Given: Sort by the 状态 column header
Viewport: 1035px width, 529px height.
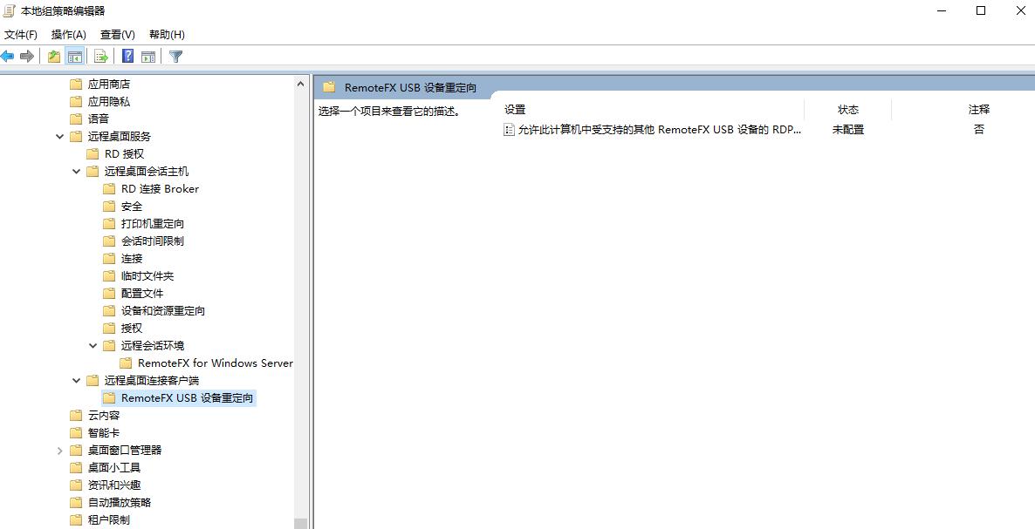Looking at the screenshot, I should pos(847,109).
